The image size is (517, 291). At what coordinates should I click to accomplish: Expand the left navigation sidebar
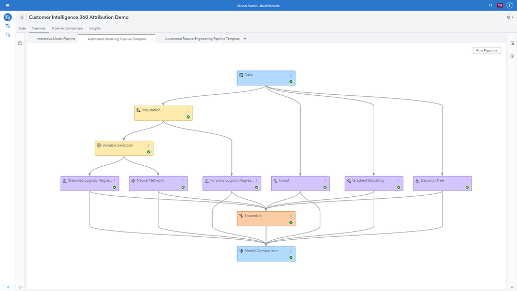(8, 287)
